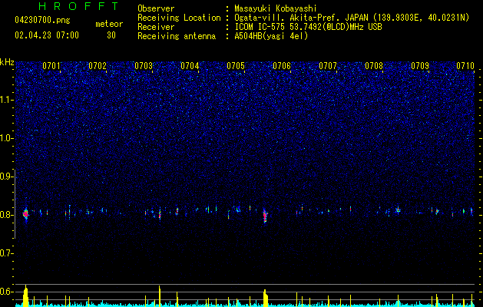Click the wide yellow power bar at graph start
The width and height of the screenshot is (483, 307).
[26, 296]
